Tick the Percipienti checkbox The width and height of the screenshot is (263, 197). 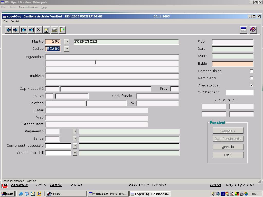coord(251,78)
